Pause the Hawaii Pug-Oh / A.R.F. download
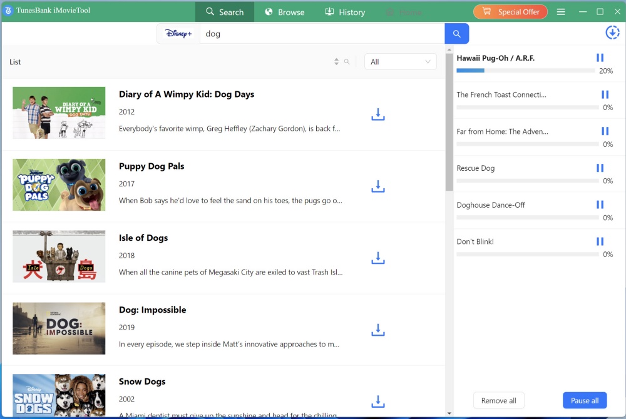626x419 pixels. coord(600,58)
